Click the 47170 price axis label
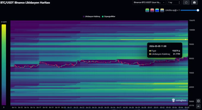This screenshot has height=110, width=202. 192,106
